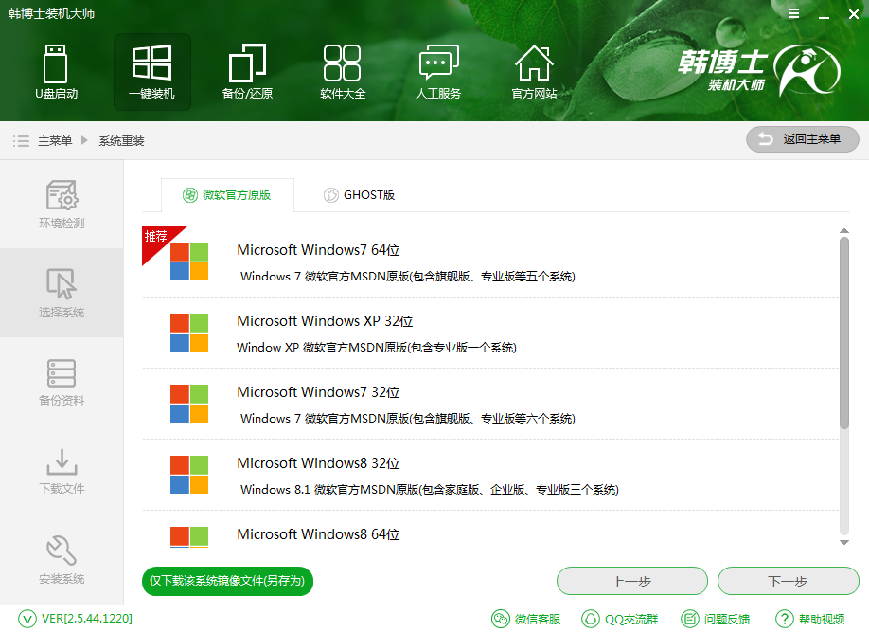
Task: Click the 韩博士装机大师 brand logo
Action: click(x=758, y=70)
